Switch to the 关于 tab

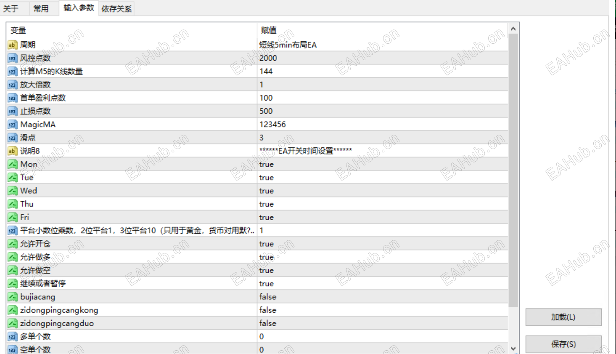tap(11, 8)
